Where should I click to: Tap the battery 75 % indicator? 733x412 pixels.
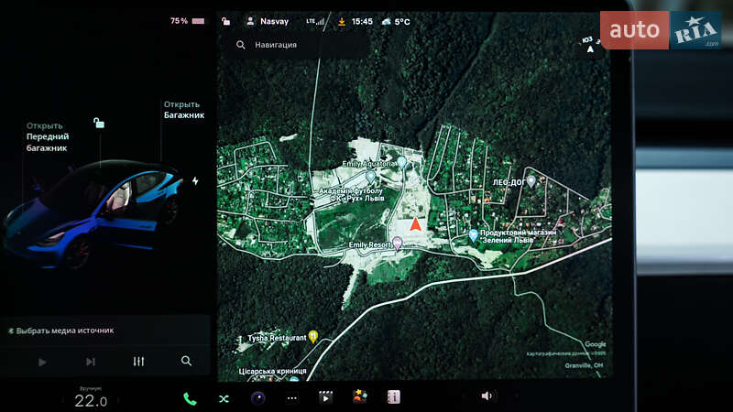click(187, 21)
